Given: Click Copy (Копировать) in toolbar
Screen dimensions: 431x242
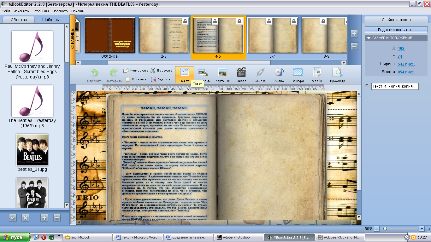Looking at the screenshot, I should click(x=136, y=71).
